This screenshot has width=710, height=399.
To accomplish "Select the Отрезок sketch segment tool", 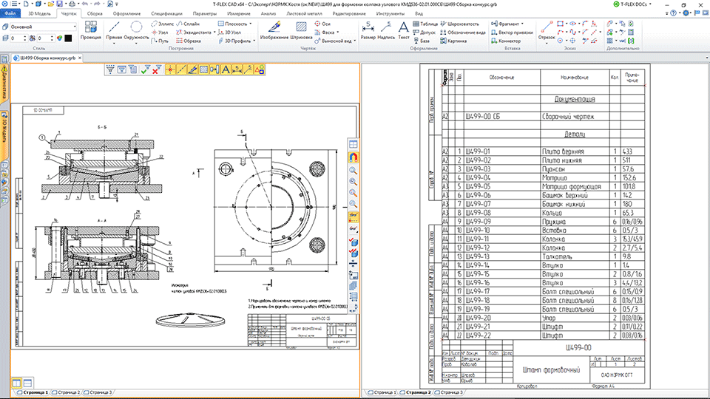I will [547, 30].
